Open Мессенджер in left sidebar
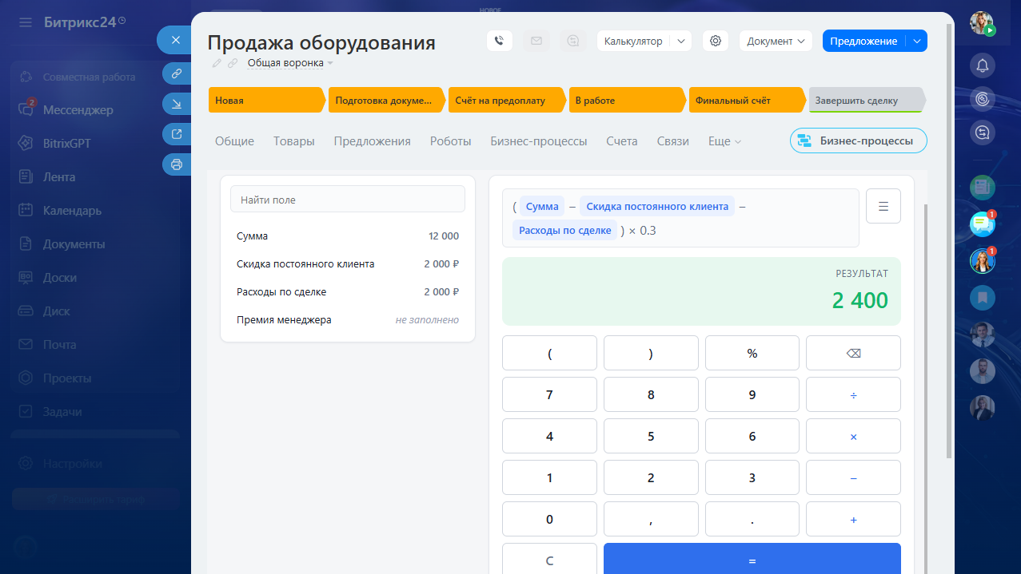The image size is (1021, 574). [x=78, y=110]
